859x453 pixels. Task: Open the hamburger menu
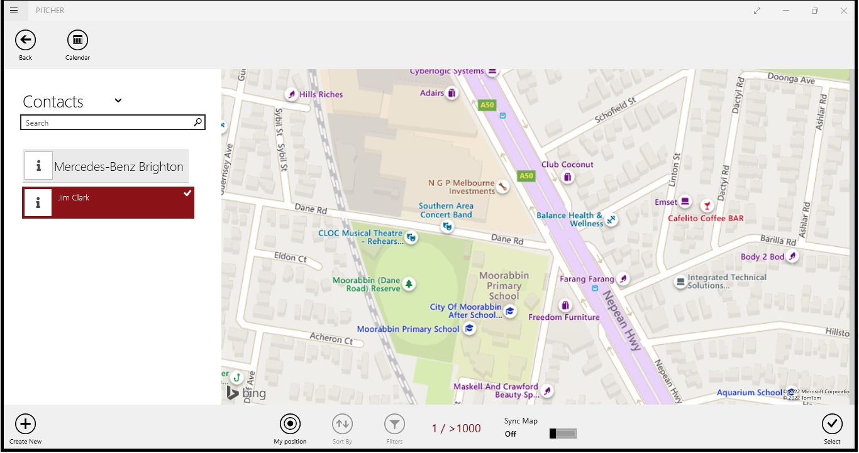(x=14, y=11)
